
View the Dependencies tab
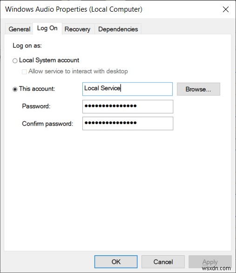(118, 29)
